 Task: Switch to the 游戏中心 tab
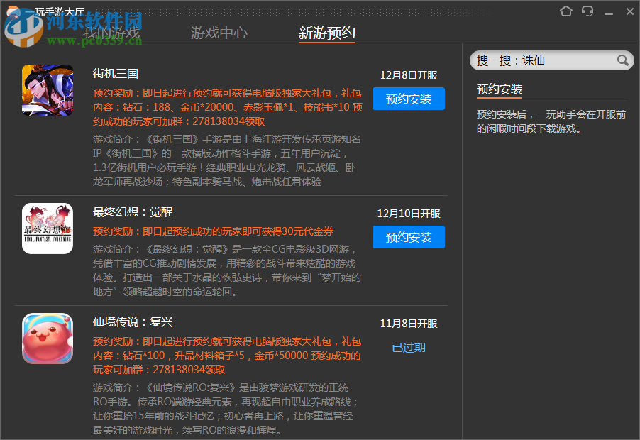(x=219, y=32)
